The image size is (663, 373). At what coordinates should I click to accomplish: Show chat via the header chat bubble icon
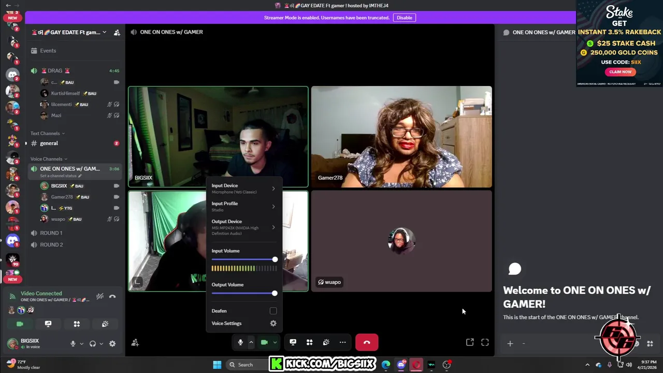506,32
